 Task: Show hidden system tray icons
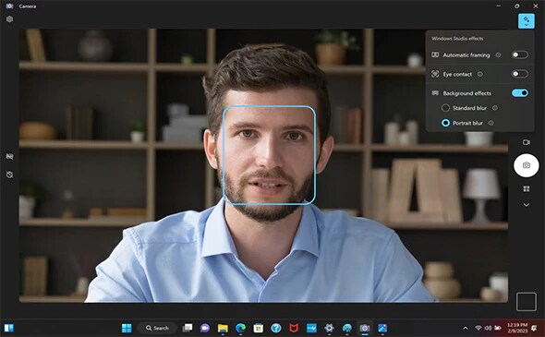coord(465,328)
